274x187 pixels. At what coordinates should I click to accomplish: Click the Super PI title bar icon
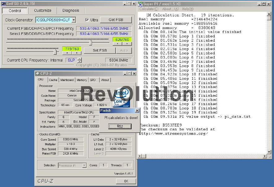(x=140, y=4)
